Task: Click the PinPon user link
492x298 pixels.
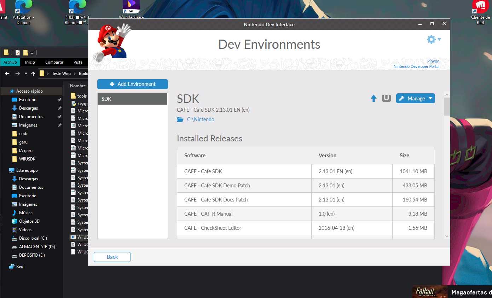Action: [433, 61]
